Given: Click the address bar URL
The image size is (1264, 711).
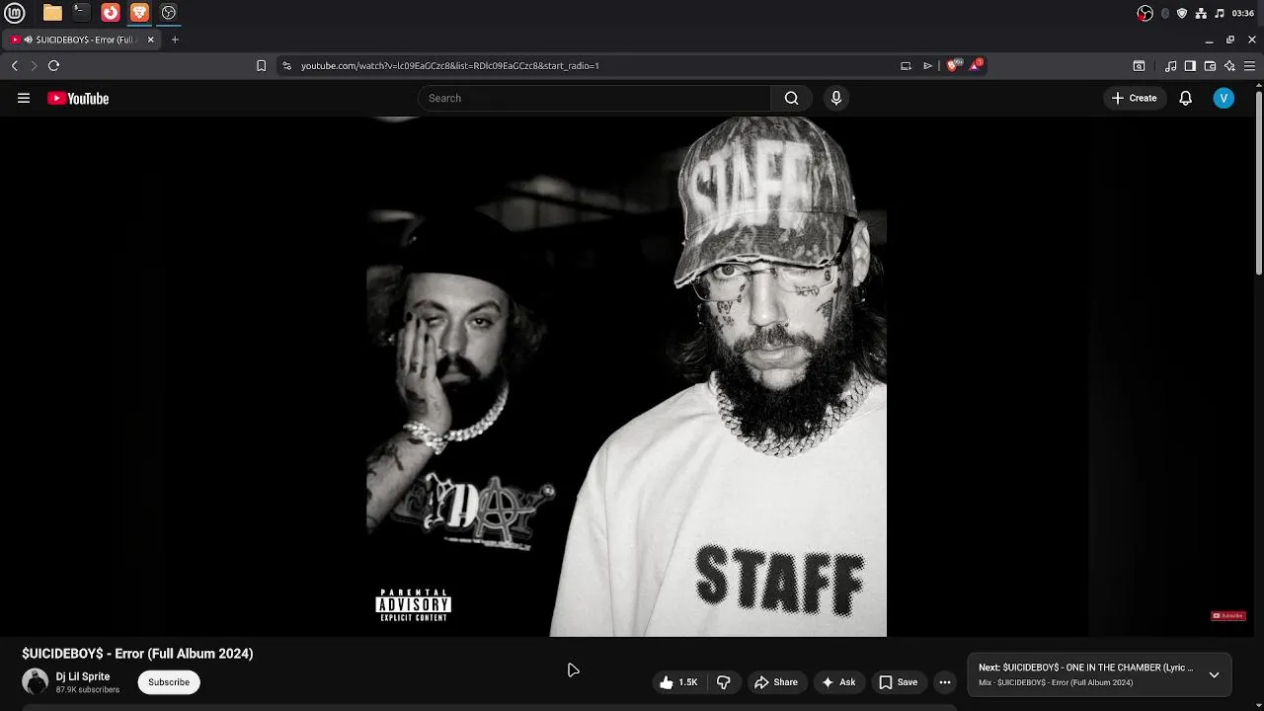Looking at the screenshot, I should (x=450, y=65).
